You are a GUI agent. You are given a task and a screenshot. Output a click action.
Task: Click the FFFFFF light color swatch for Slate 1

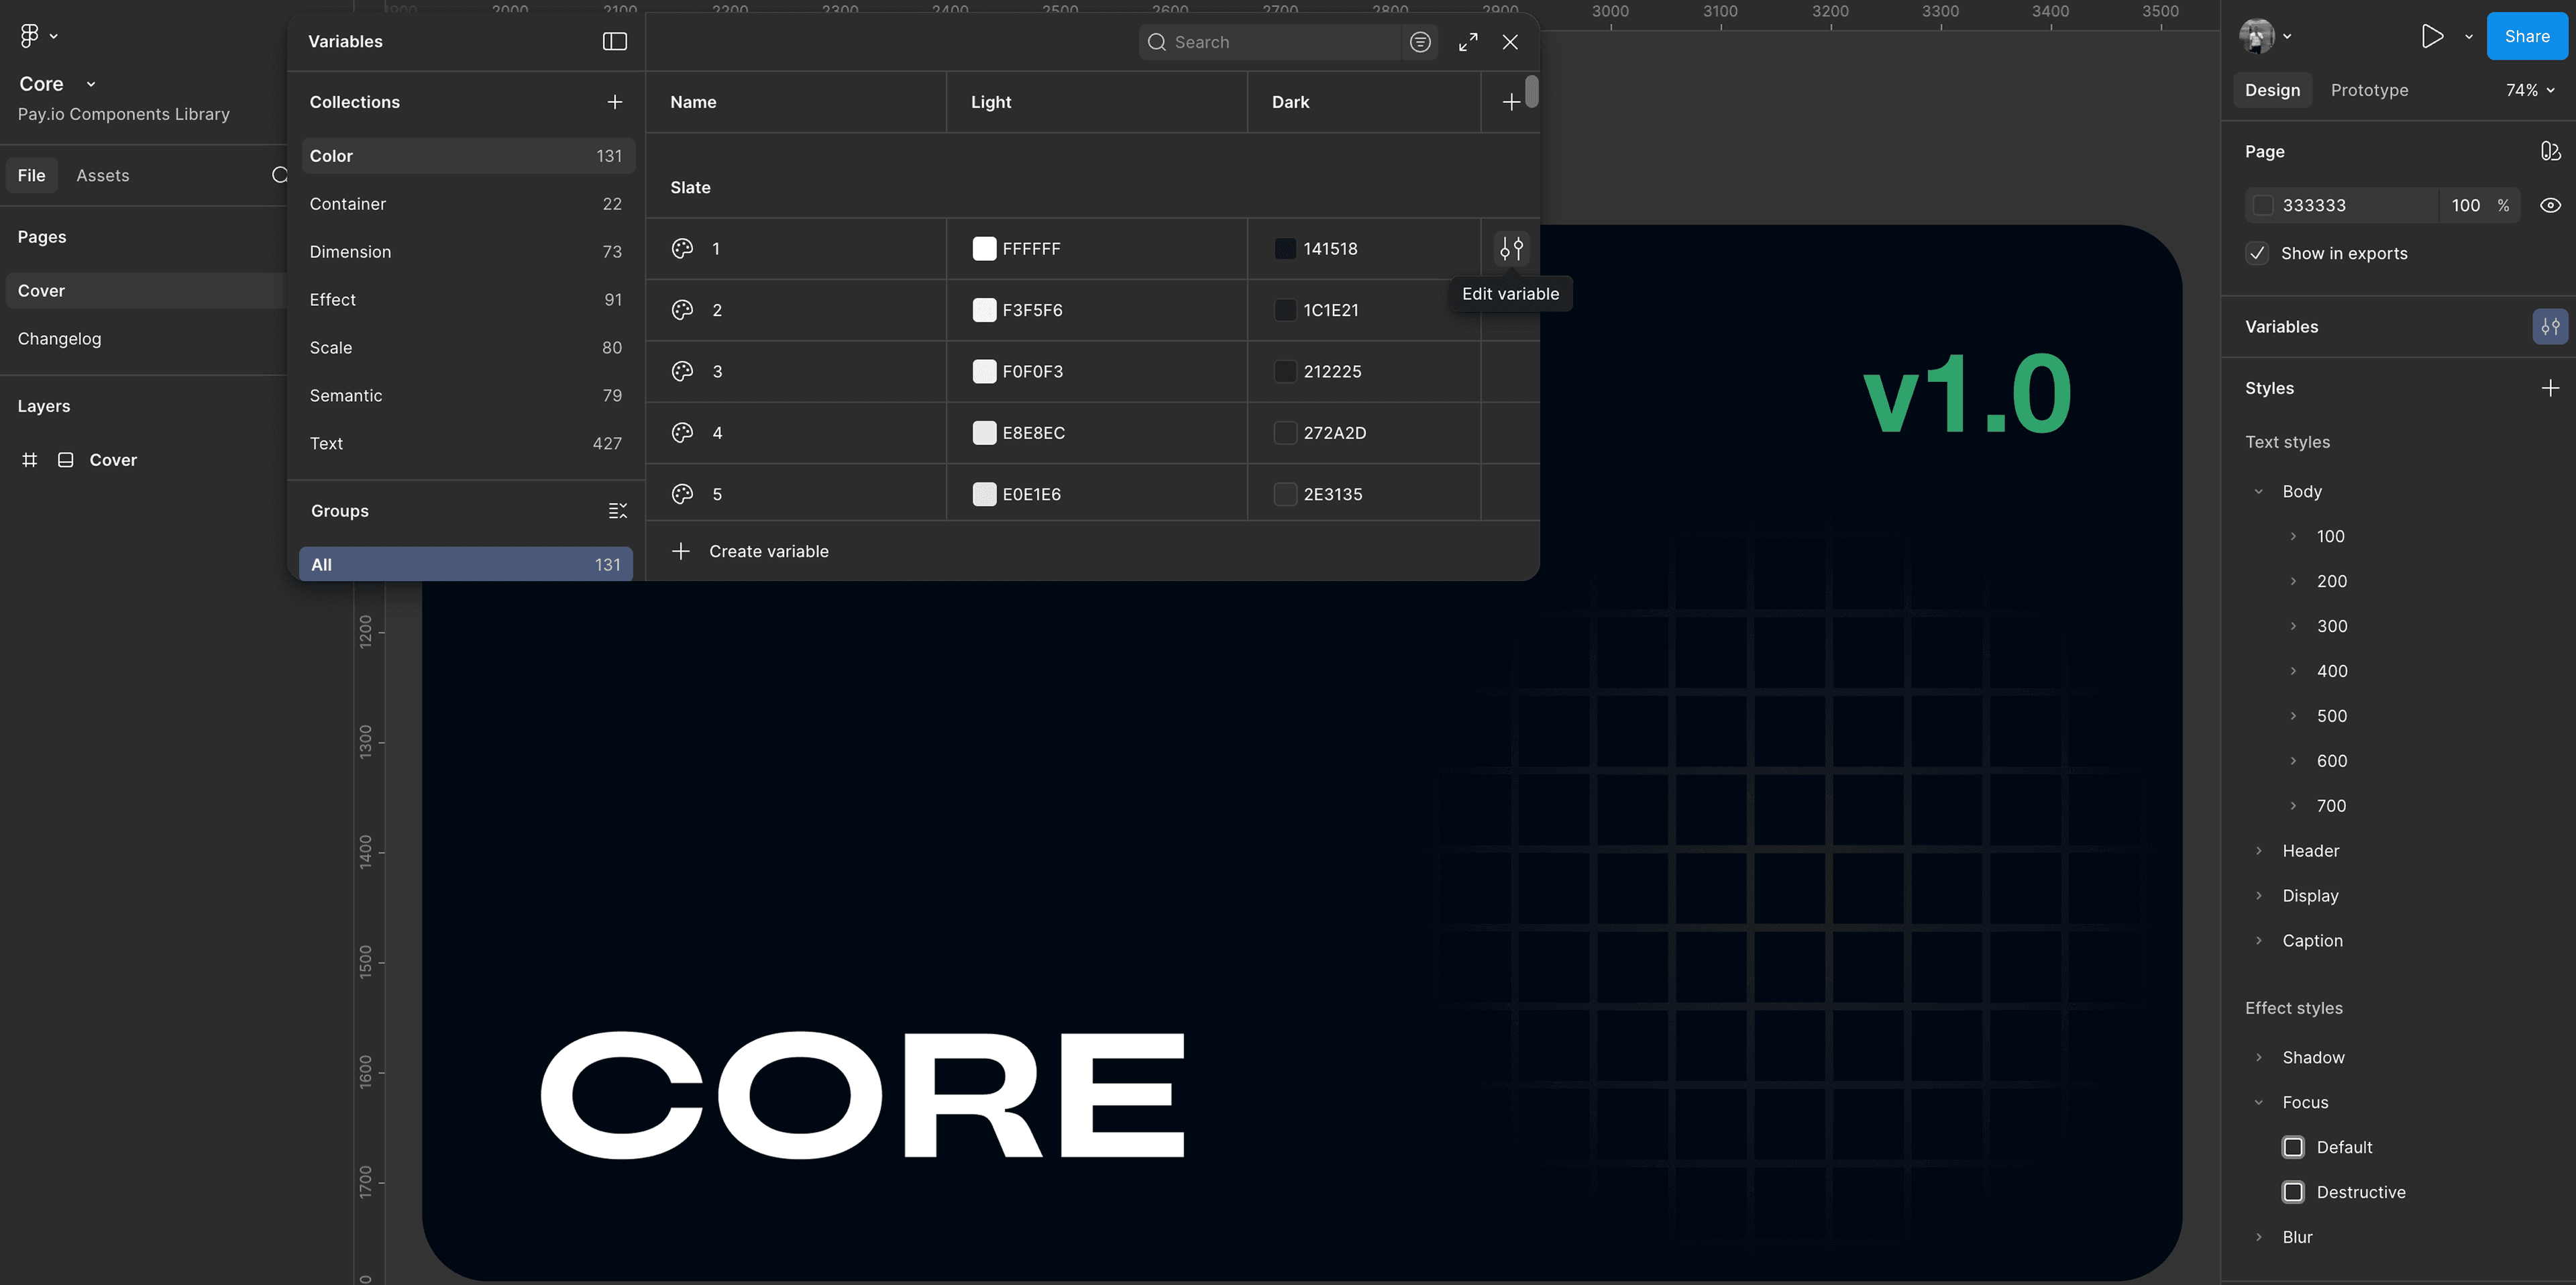(984, 249)
